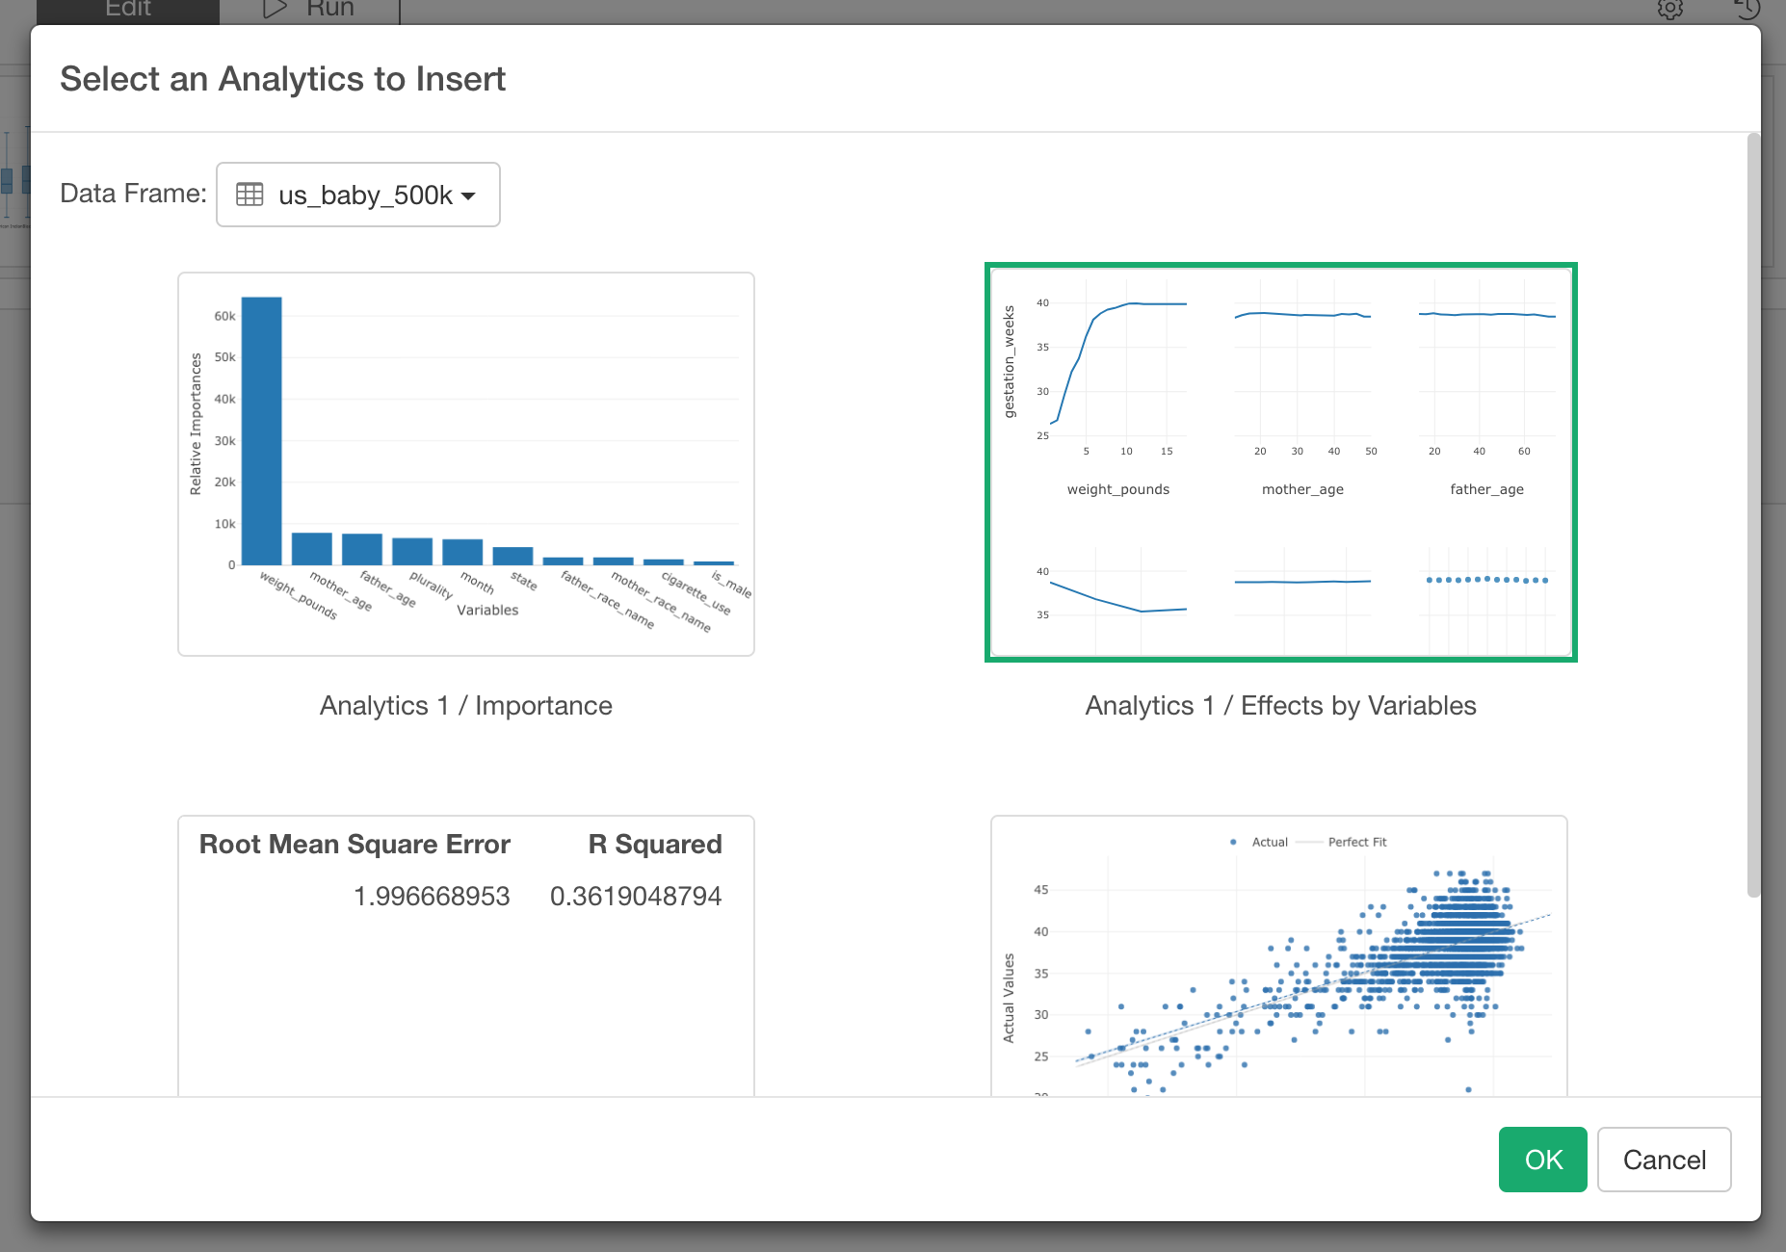Screen dimensions: 1786x1252
Task: Click the history clock icon
Action: point(1747,9)
